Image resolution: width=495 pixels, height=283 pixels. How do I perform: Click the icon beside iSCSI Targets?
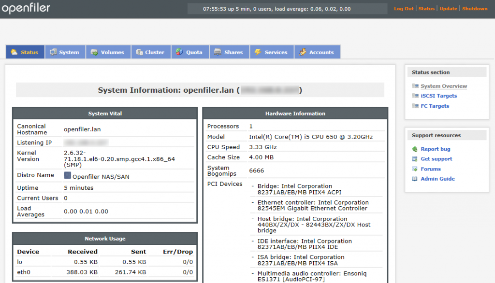click(x=415, y=96)
